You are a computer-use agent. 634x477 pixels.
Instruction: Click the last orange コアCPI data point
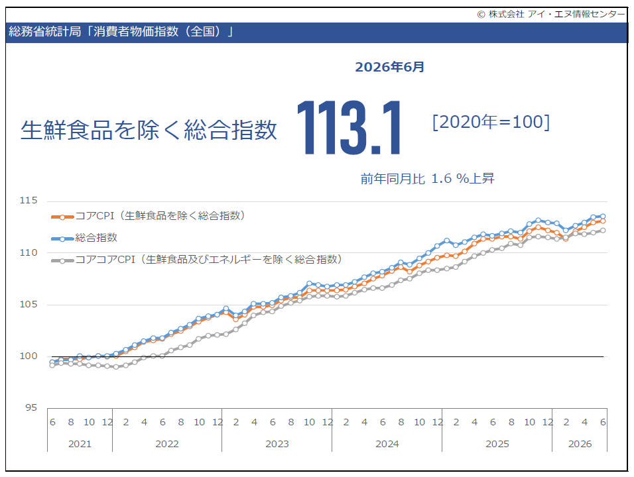pyautogui.click(x=603, y=221)
